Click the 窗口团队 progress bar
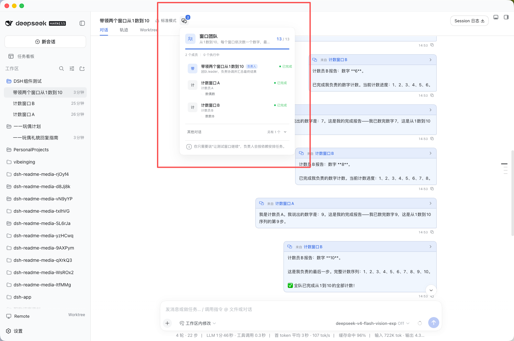Viewport: 514px width, 341px height. click(237, 49)
